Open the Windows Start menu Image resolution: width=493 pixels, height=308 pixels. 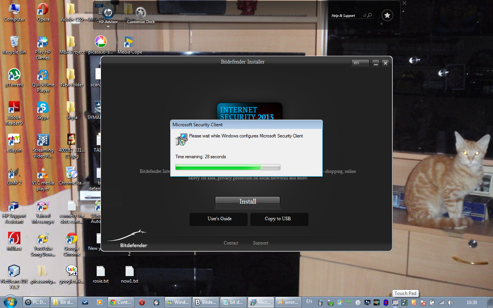pyautogui.click(x=10, y=302)
